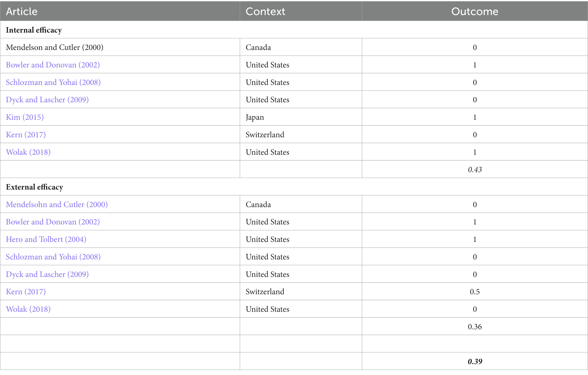This screenshot has height=375, width=588.
Task: Follow Wolak (2018) link under External efficacy
Action: [x=28, y=309]
